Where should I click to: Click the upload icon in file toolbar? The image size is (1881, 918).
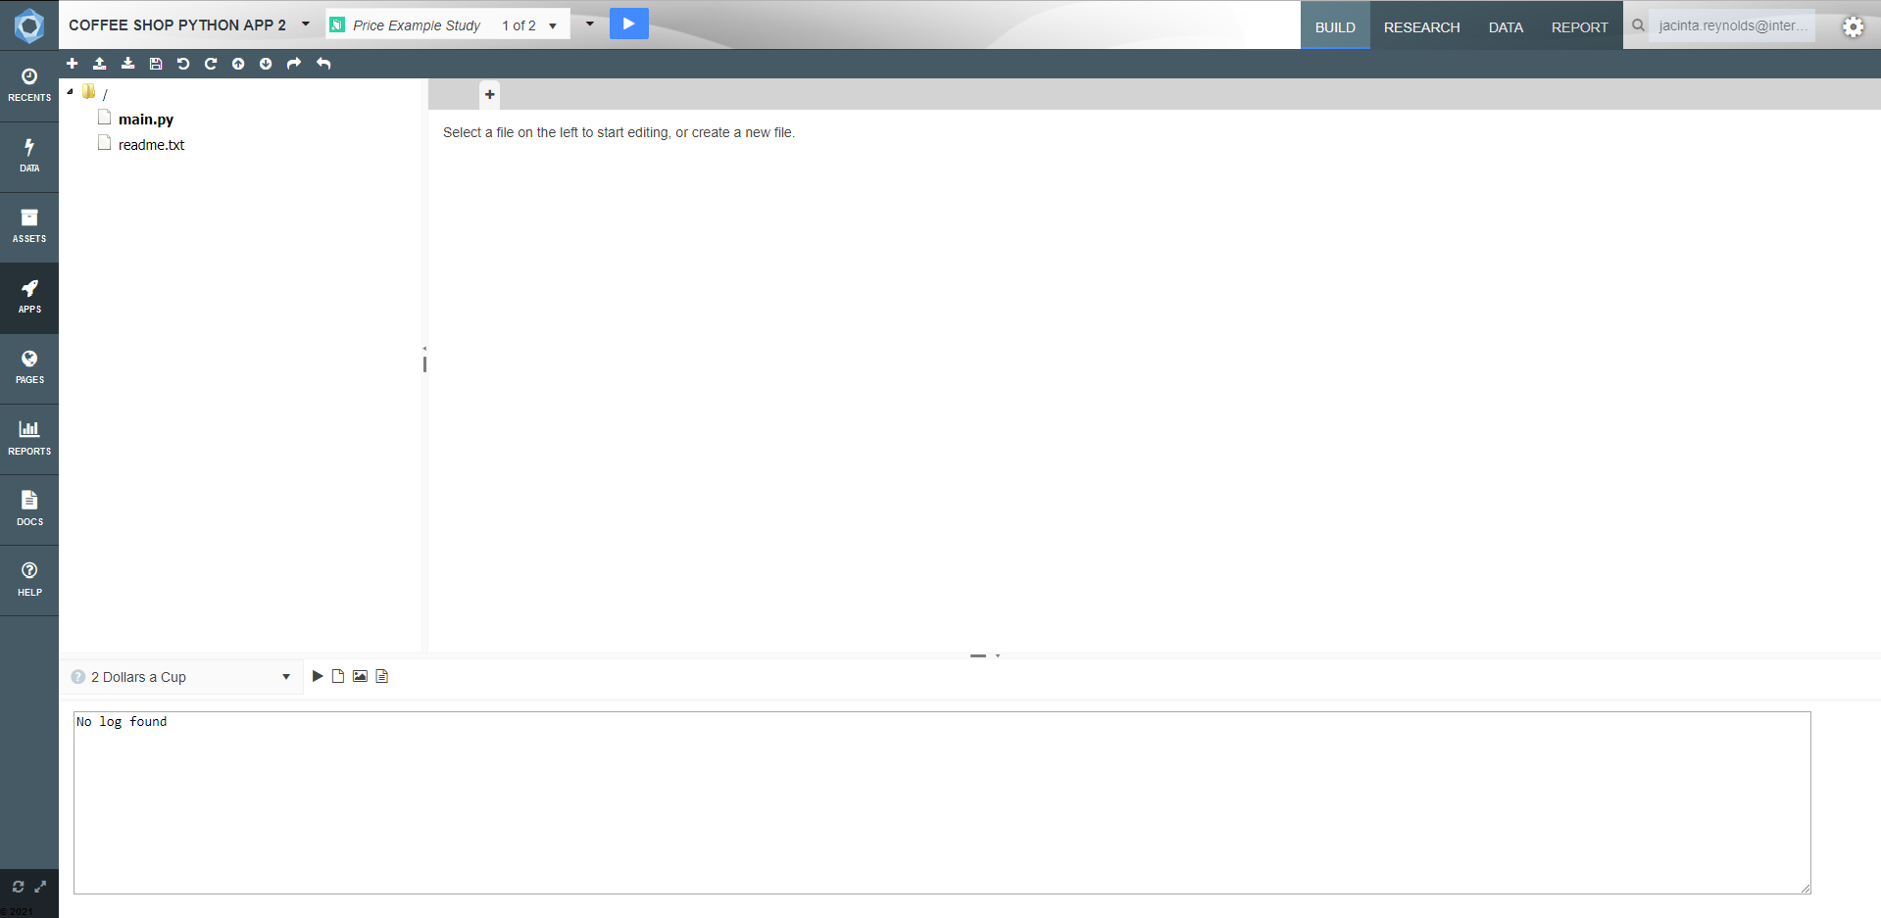(99, 64)
